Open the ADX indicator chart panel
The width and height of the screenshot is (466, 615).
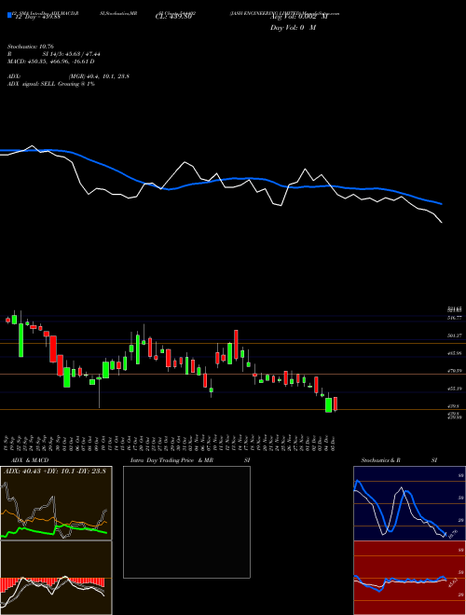tap(56, 503)
